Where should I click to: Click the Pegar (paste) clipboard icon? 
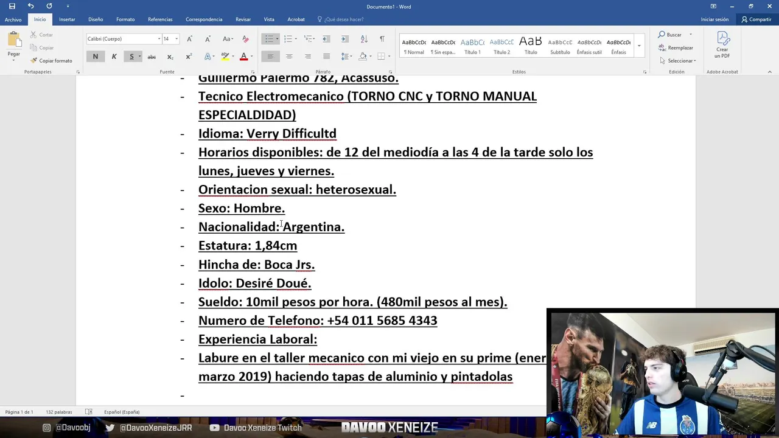coord(13,40)
